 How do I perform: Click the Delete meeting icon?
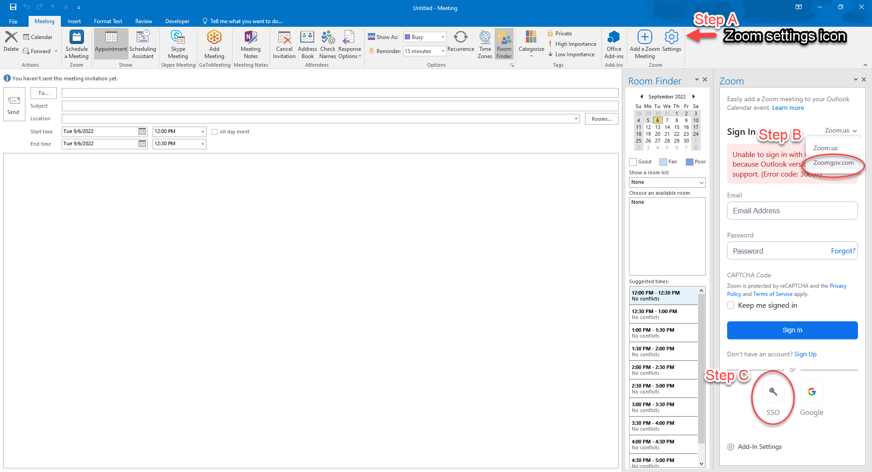pyautogui.click(x=11, y=37)
